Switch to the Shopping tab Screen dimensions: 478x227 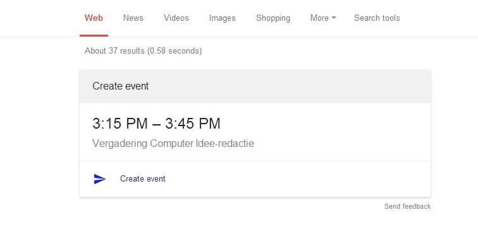point(273,18)
